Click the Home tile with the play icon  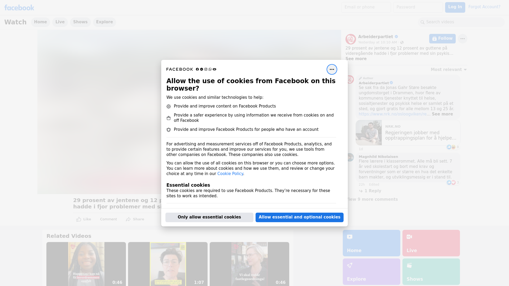coord(371,243)
